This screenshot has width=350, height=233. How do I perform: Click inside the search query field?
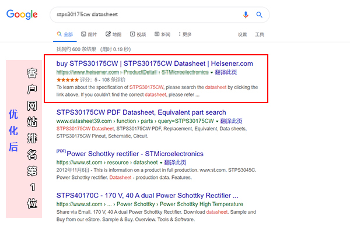(x=145, y=15)
